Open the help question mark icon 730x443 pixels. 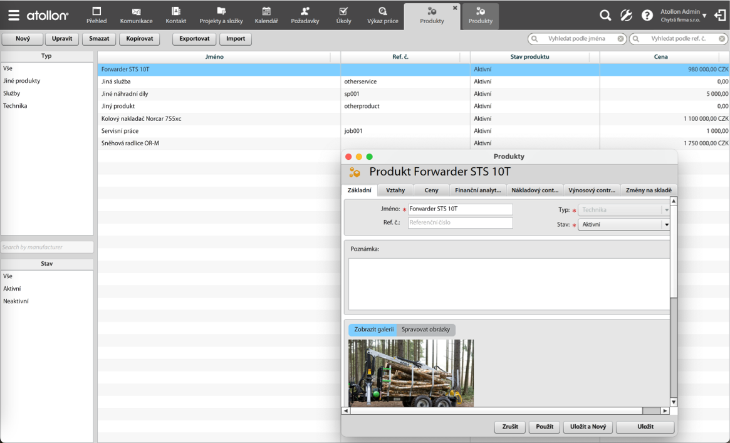[647, 15]
